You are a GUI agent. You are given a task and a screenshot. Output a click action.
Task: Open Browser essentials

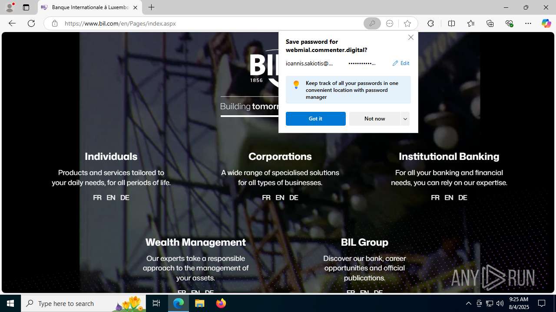[x=509, y=23]
